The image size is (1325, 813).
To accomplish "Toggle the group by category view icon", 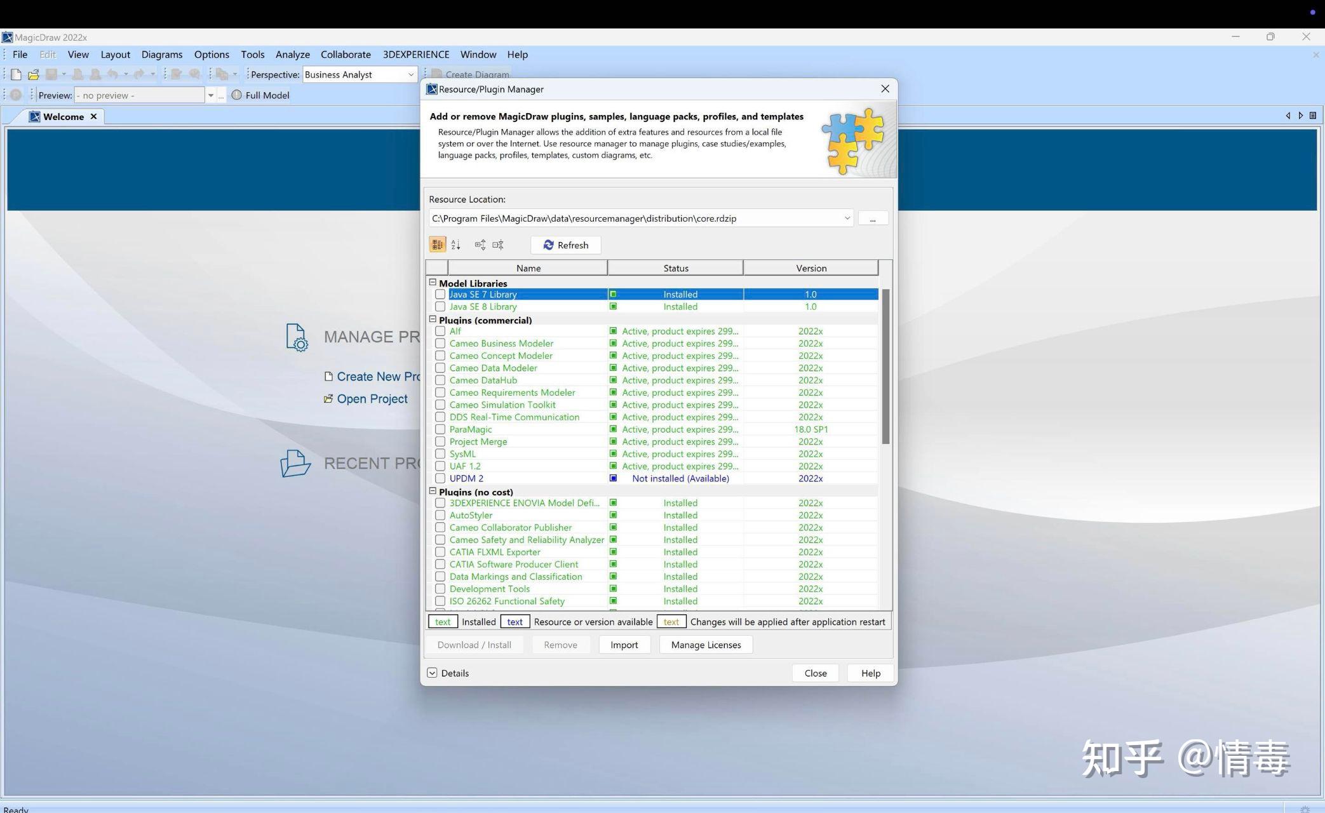I will 437,245.
